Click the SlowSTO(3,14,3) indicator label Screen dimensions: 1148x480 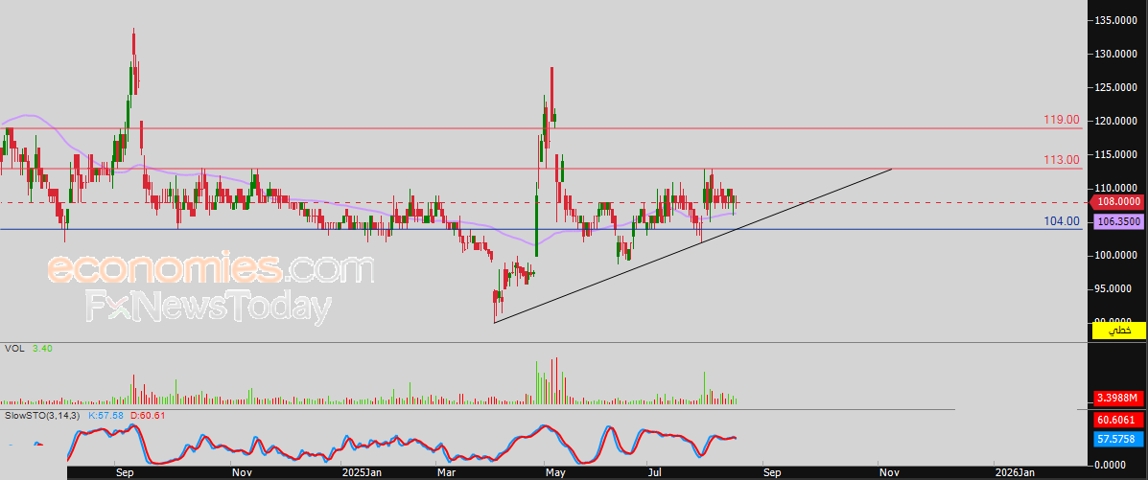[42, 415]
